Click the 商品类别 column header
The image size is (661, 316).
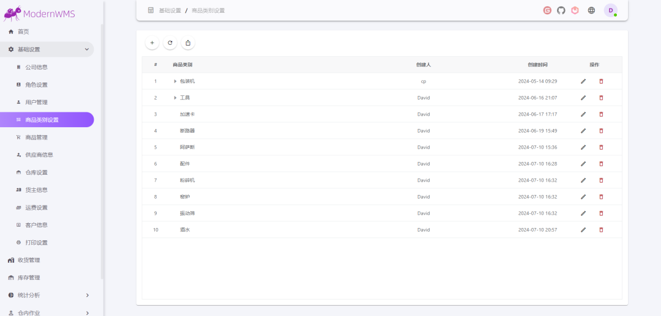182,65
